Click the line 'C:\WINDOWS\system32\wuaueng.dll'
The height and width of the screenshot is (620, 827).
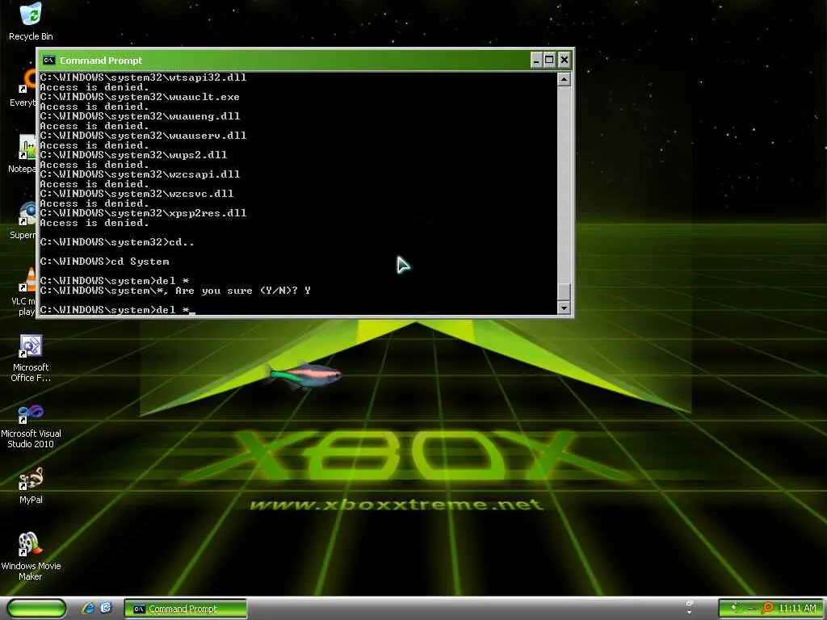click(140, 116)
